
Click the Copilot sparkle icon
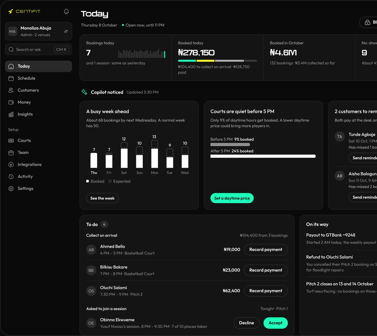click(84, 92)
